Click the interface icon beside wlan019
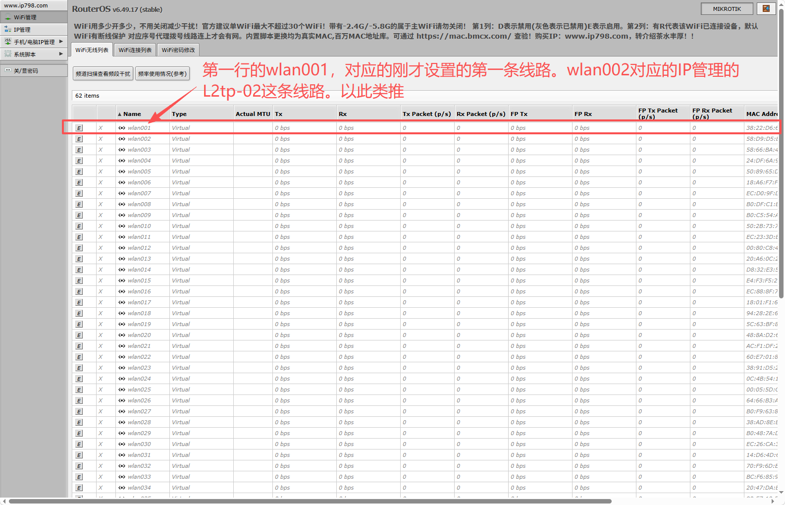The height and width of the screenshot is (505, 785). 122,324
